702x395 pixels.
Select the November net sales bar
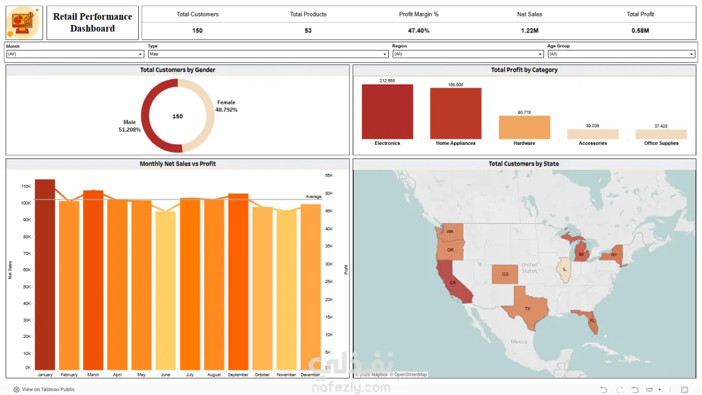pyautogui.click(x=286, y=290)
